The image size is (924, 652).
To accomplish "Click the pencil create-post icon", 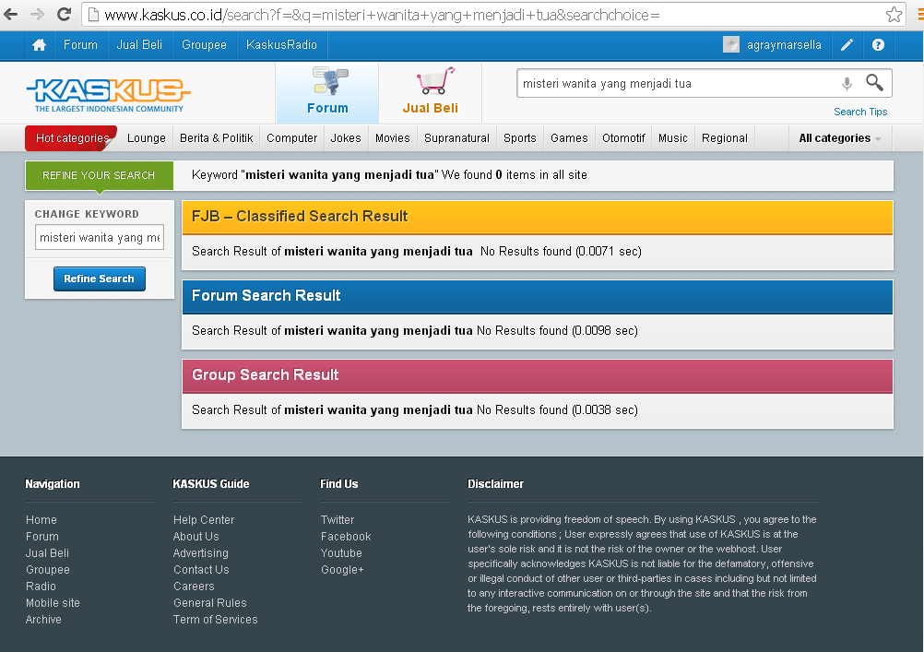I will pos(847,45).
